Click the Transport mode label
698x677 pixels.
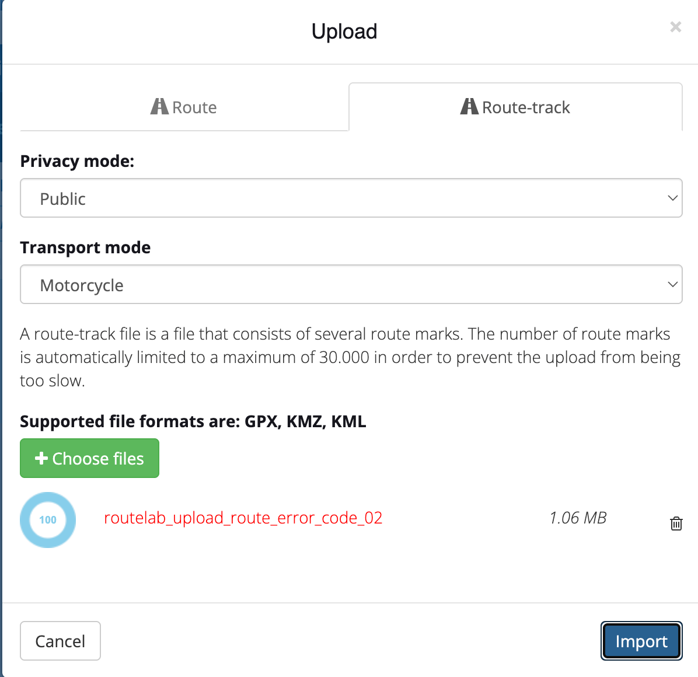[85, 247]
